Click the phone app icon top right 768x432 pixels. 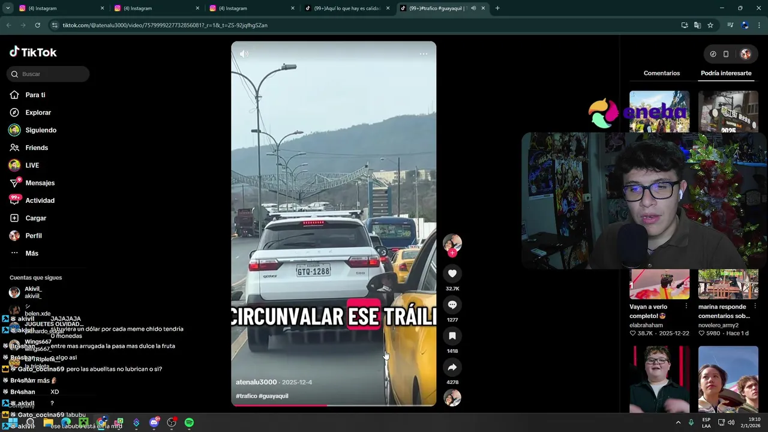coord(726,54)
